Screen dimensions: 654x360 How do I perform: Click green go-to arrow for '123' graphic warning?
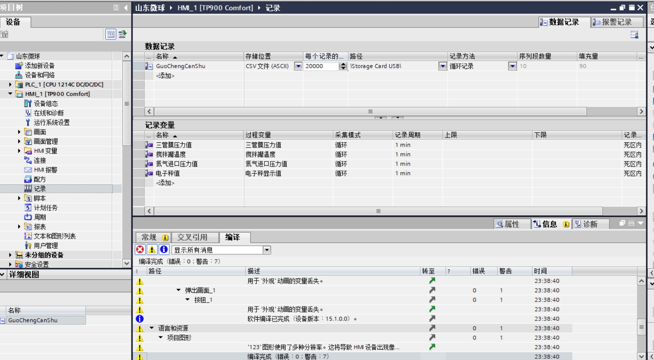tap(432, 347)
